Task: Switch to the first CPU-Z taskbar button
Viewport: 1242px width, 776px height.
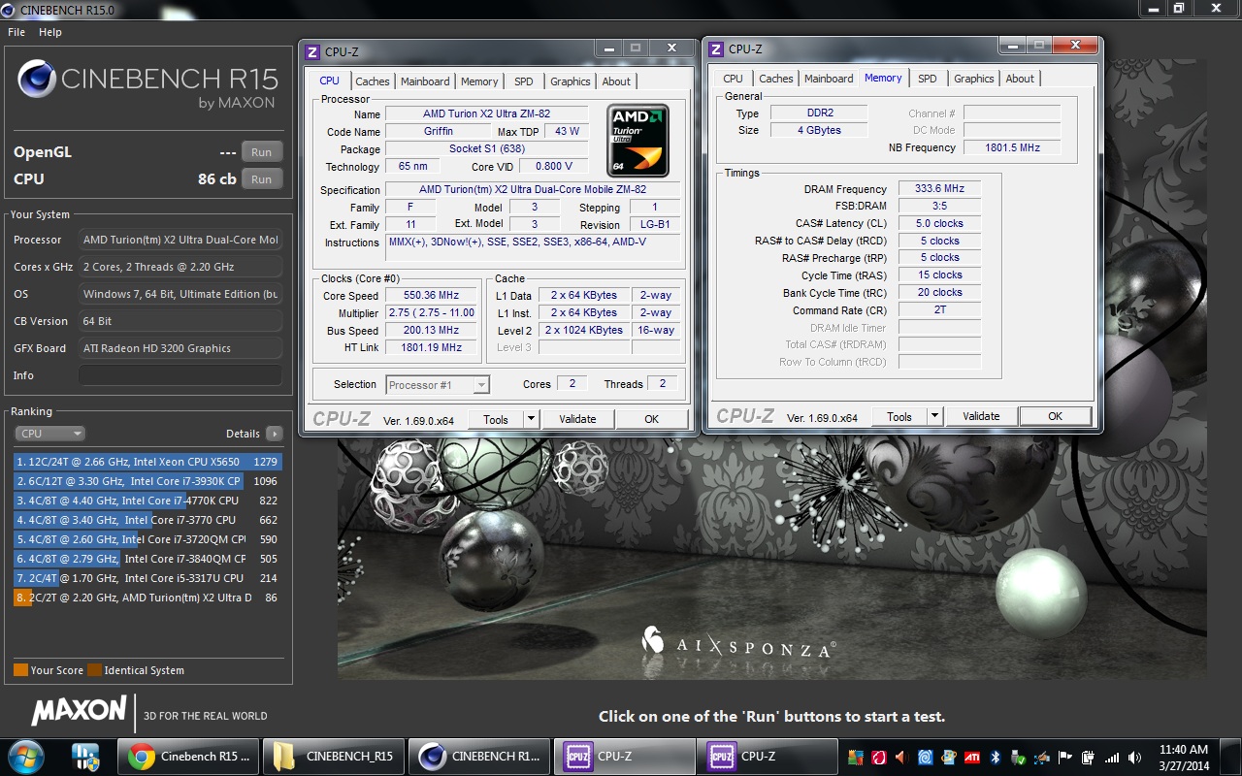Action: coord(624,757)
